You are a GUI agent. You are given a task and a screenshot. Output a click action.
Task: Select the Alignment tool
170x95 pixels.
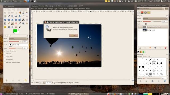click(x=23, y=16)
